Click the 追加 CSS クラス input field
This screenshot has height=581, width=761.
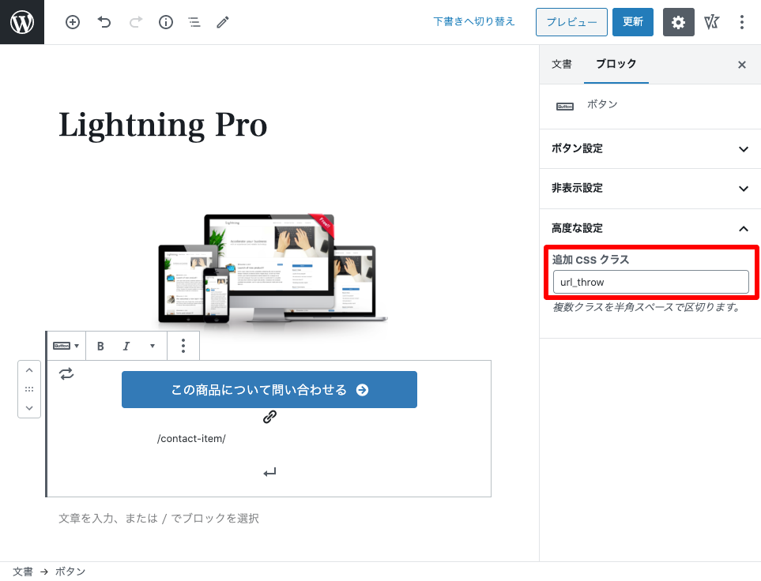651,282
